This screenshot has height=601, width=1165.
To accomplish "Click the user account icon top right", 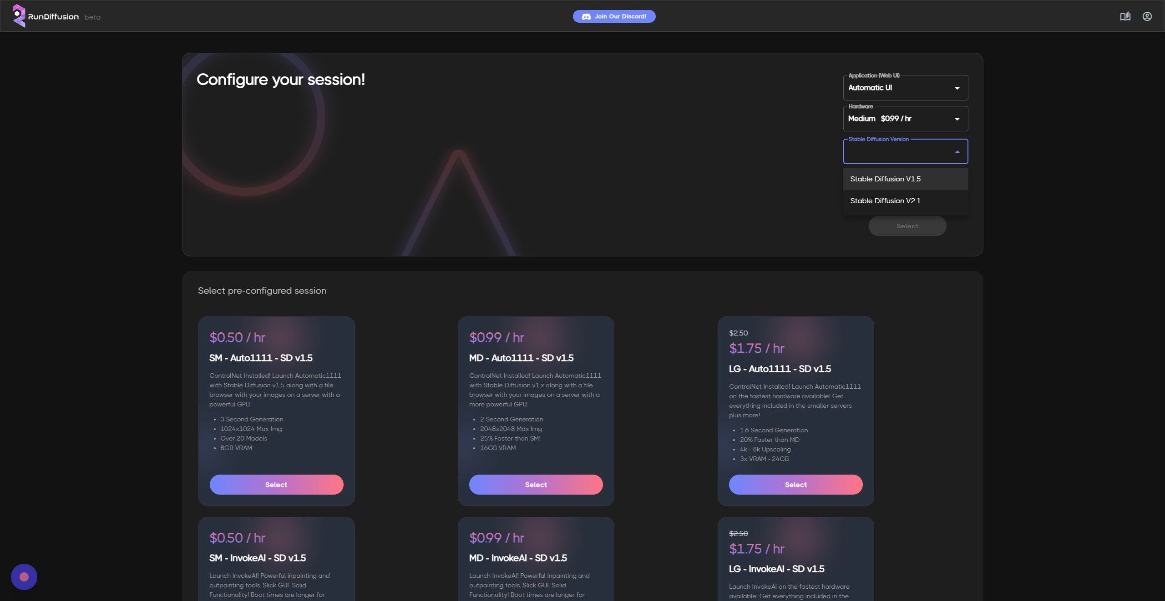I will click(1147, 16).
